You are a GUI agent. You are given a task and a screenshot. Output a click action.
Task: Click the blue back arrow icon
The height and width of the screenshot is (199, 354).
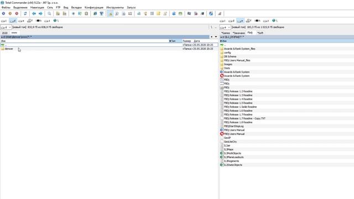[x=34, y=13]
